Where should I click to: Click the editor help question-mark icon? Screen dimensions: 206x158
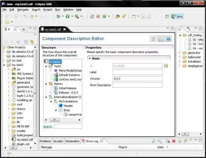coord(169,39)
